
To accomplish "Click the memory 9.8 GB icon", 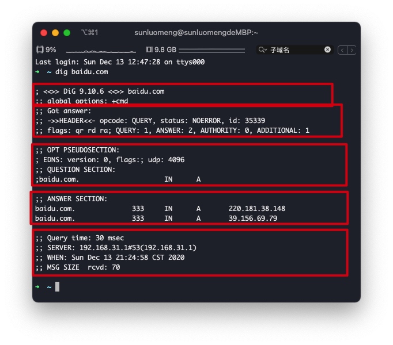I will (x=149, y=49).
